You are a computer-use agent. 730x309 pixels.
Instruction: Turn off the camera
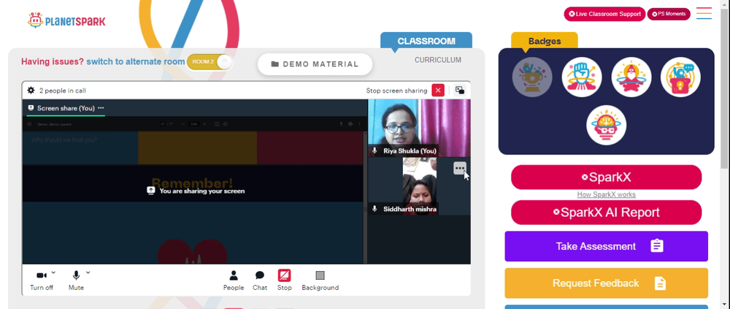coord(42,281)
